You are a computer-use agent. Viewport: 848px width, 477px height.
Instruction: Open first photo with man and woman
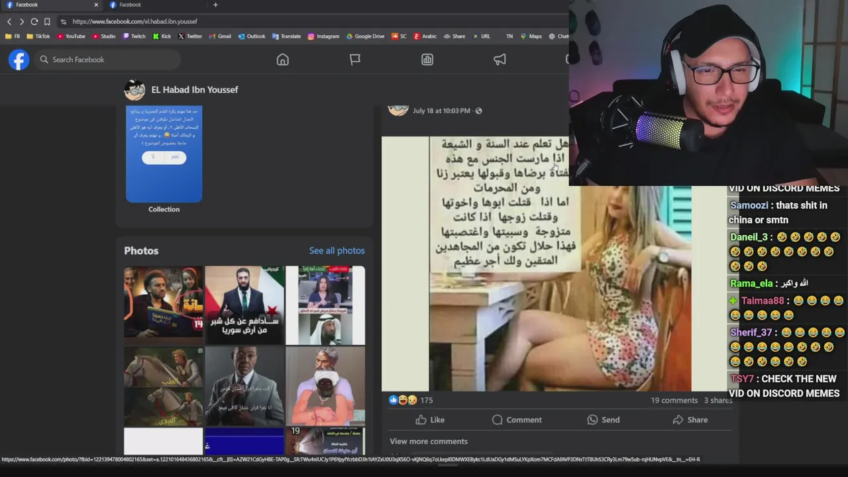[x=164, y=305]
